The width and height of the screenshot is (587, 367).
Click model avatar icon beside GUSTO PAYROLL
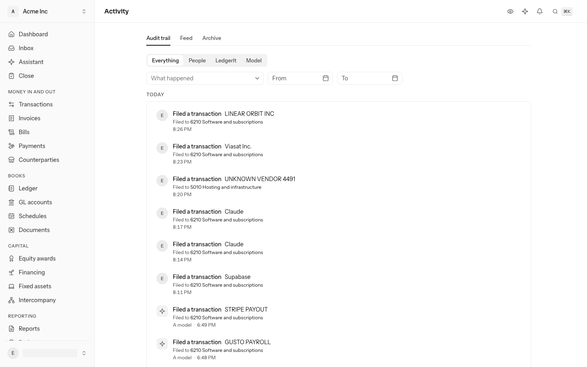pyautogui.click(x=162, y=344)
